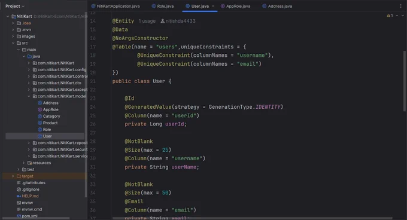Click the Address class icon in tree
Image resolution: width=407 pixels, height=220 pixels.
click(40, 103)
